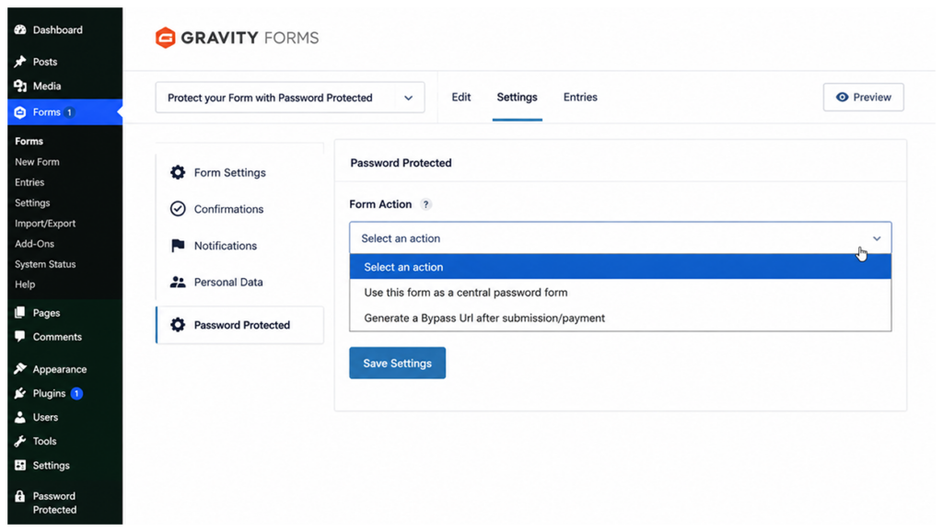Open the form switcher dropdown
The width and height of the screenshot is (943, 532).
(x=290, y=98)
